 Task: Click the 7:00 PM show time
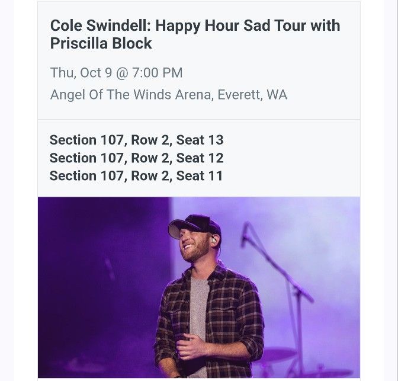pos(157,73)
